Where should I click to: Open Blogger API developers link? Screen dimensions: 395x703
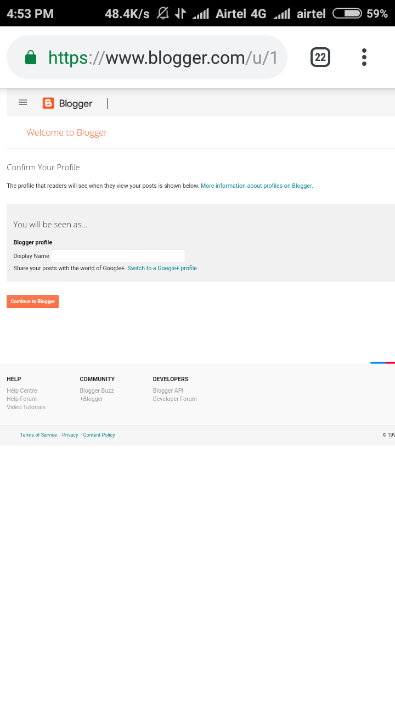pos(168,391)
